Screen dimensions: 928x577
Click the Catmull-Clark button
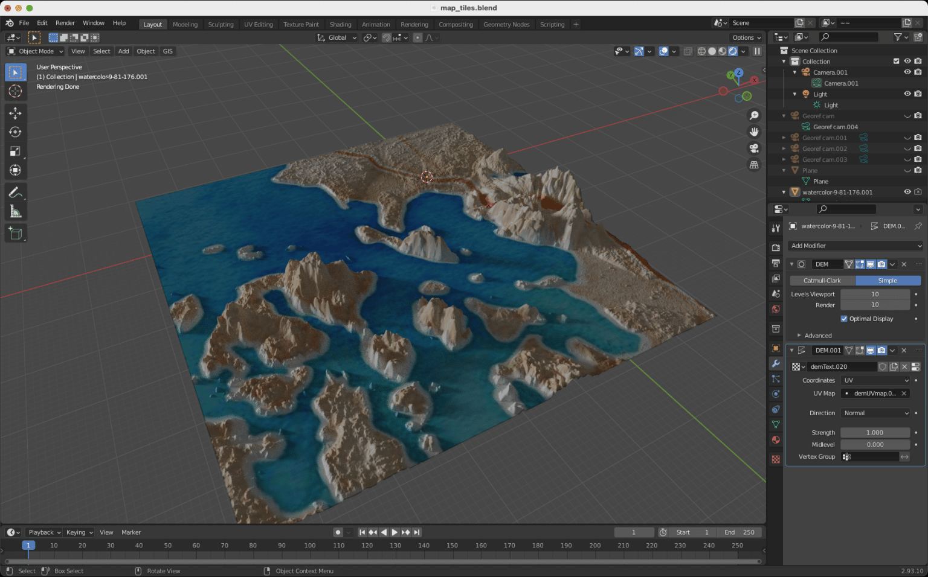click(x=822, y=280)
